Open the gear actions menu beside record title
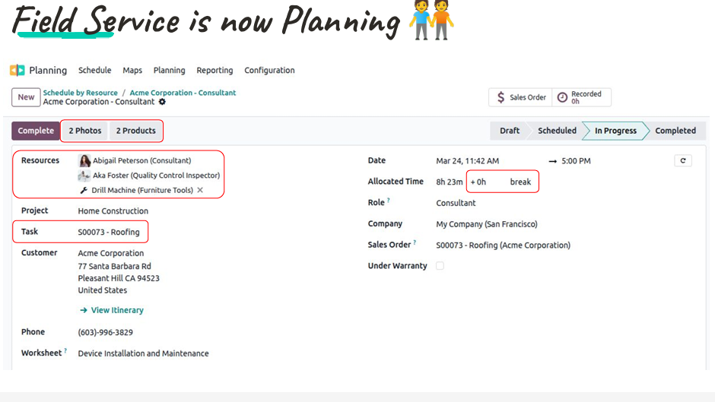 [162, 102]
